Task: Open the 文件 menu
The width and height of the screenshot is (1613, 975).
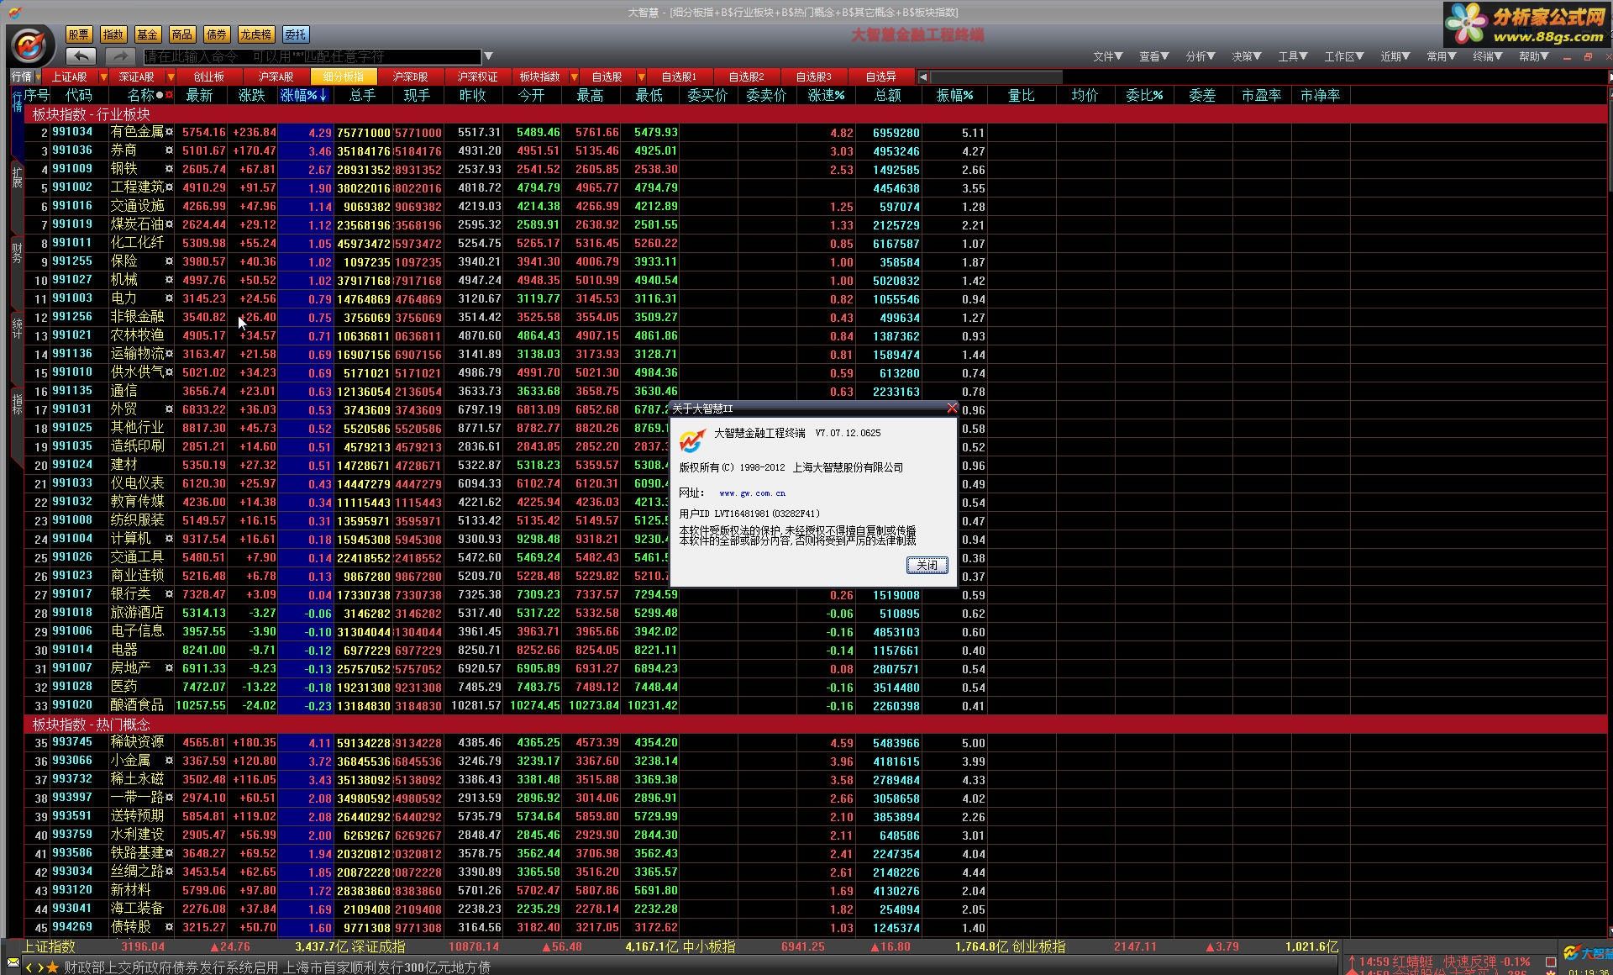Action: pos(1107,56)
